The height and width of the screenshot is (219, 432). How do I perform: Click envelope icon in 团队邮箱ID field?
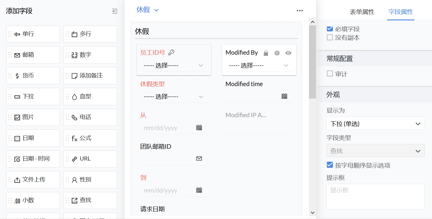click(x=199, y=159)
